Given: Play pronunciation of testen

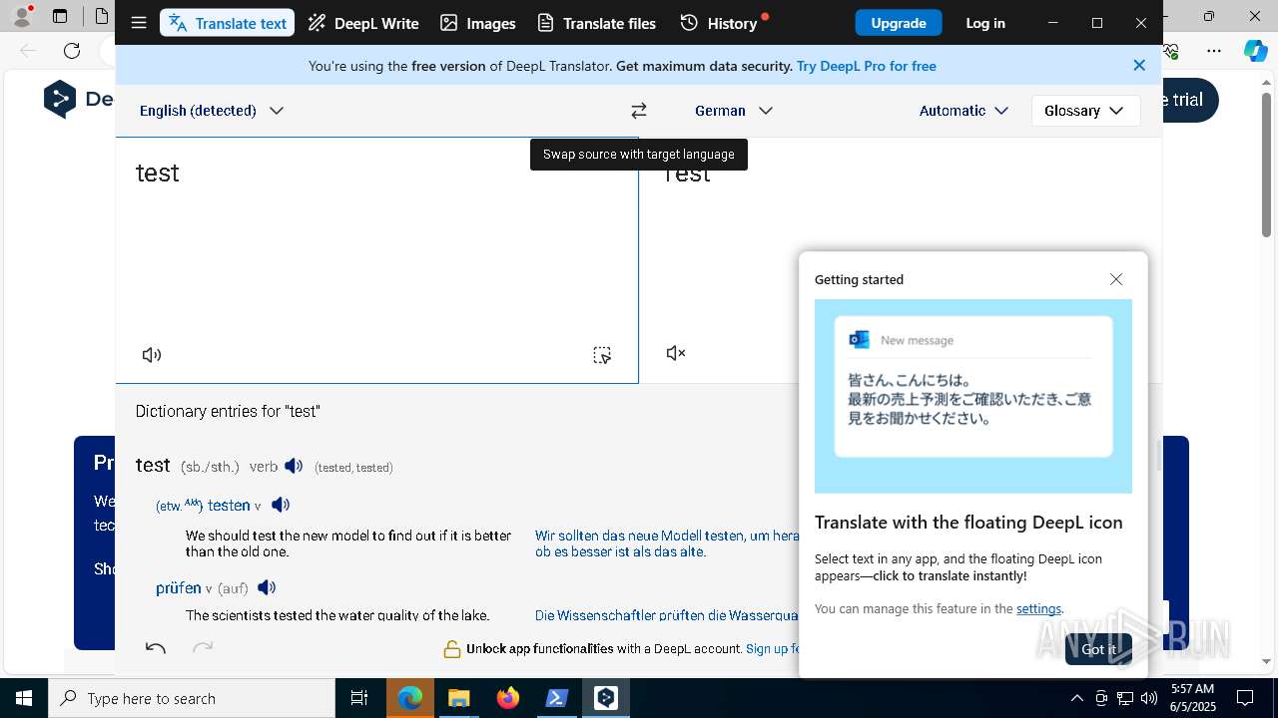Looking at the screenshot, I should (x=281, y=505).
